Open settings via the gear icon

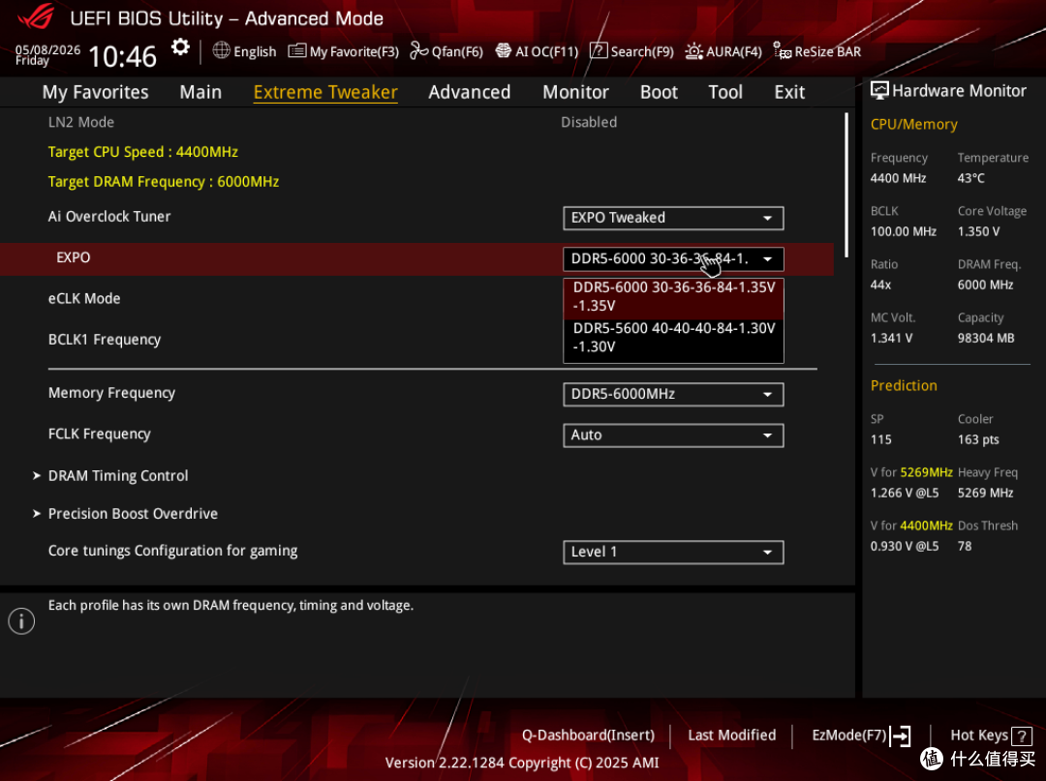(x=180, y=48)
